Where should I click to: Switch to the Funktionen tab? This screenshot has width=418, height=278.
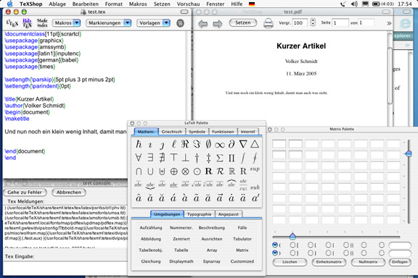click(x=223, y=132)
